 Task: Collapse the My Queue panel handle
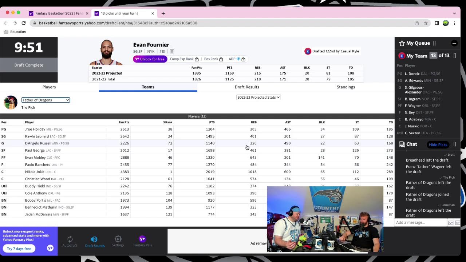click(434, 43)
